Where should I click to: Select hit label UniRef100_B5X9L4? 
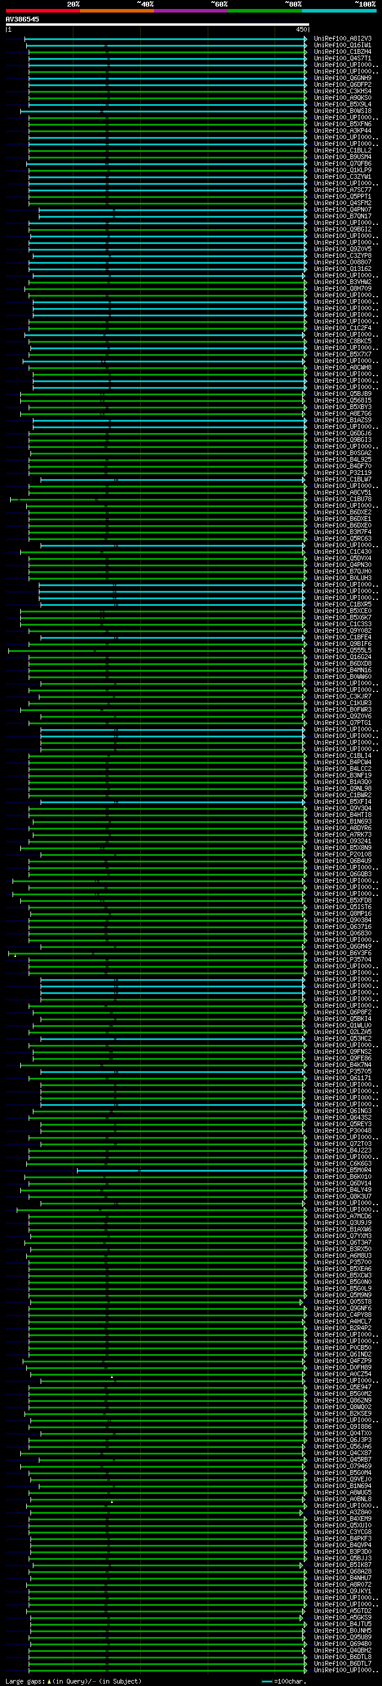(x=343, y=104)
